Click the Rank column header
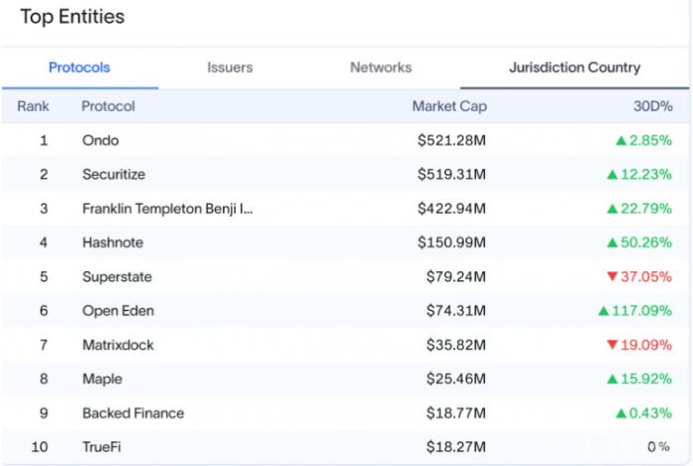This screenshot has width=693, height=466. tap(33, 106)
